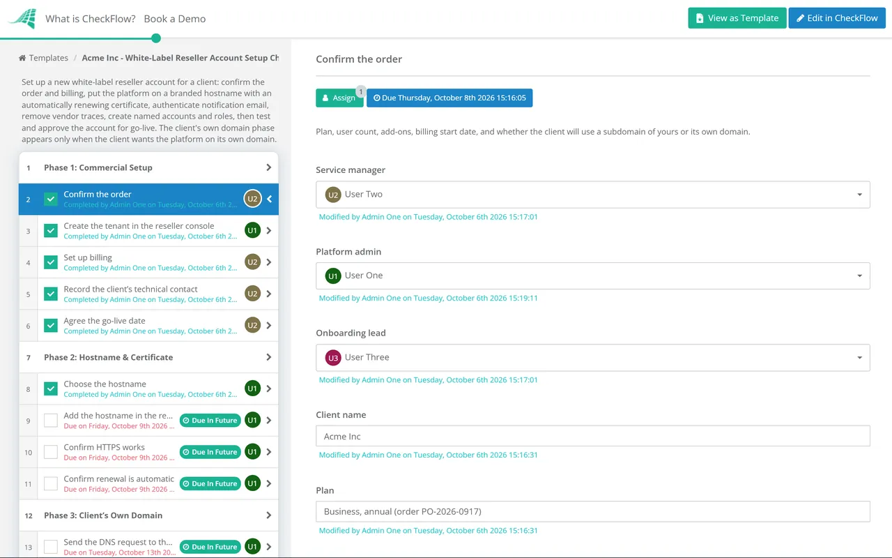Select the Agree the go-live date task
This screenshot has height=558, width=892.
coord(148,326)
